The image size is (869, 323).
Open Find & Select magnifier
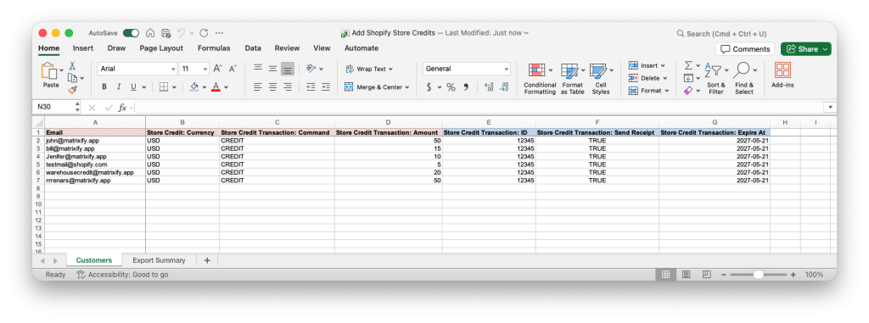point(744,79)
